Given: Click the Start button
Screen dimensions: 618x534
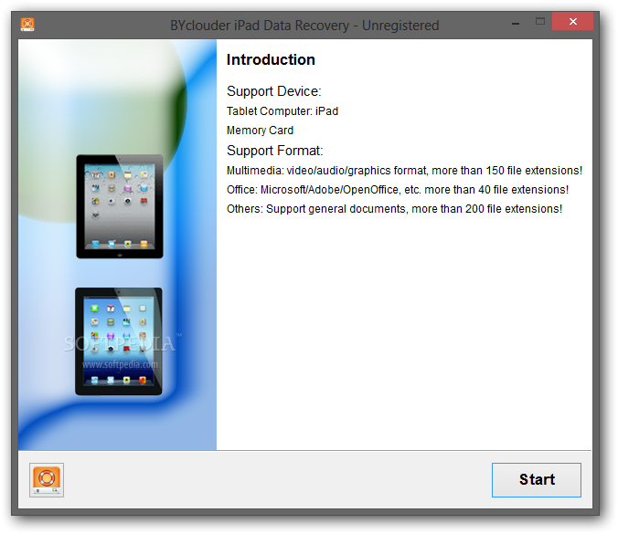Looking at the screenshot, I should click(536, 480).
